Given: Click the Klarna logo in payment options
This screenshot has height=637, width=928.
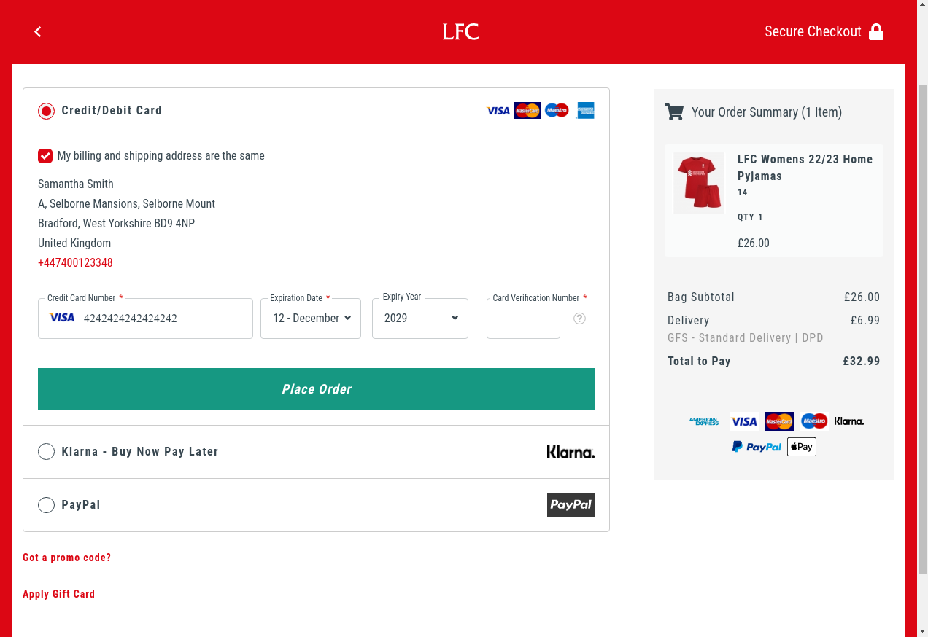Looking at the screenshot, I should [x=571, y=452].
